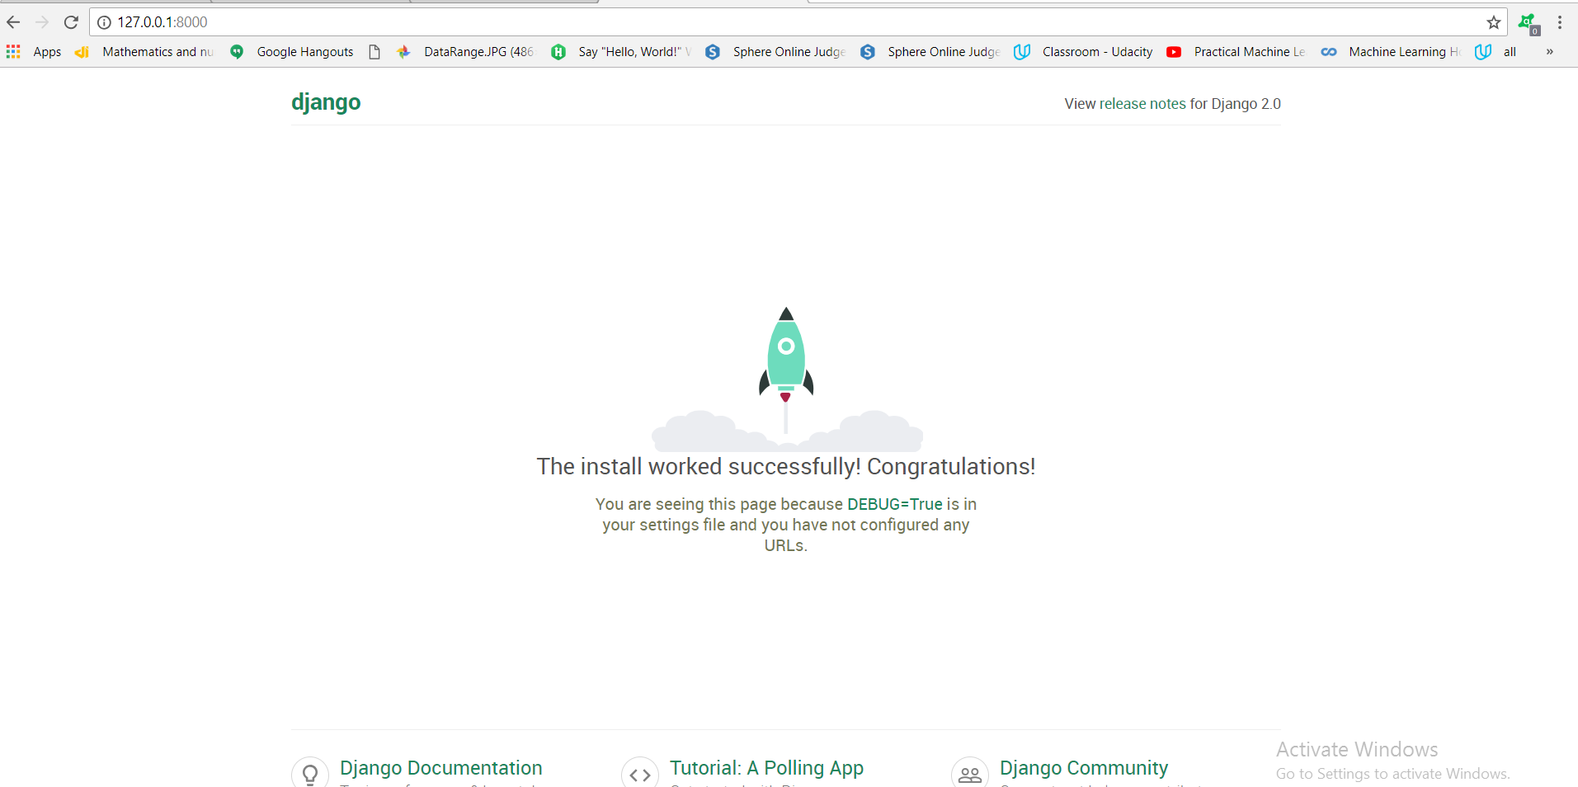Open the green extension icon in toolbar
This screenshot has height=787, width=1578.
pos(1529,24)
